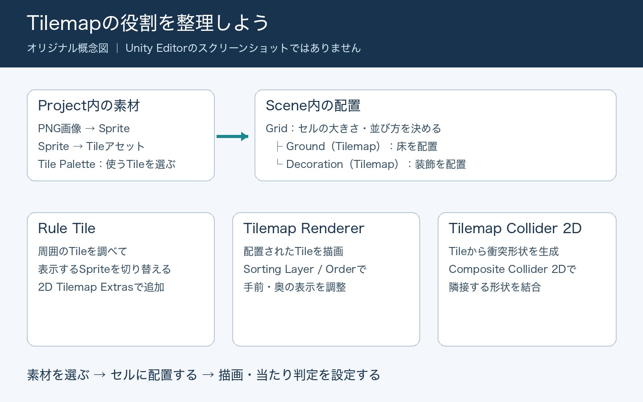The height and width of the screenshot is (402, 643).
Task: Select the line 'PNG画像 → Sprite'
Action: pos(84,129)
